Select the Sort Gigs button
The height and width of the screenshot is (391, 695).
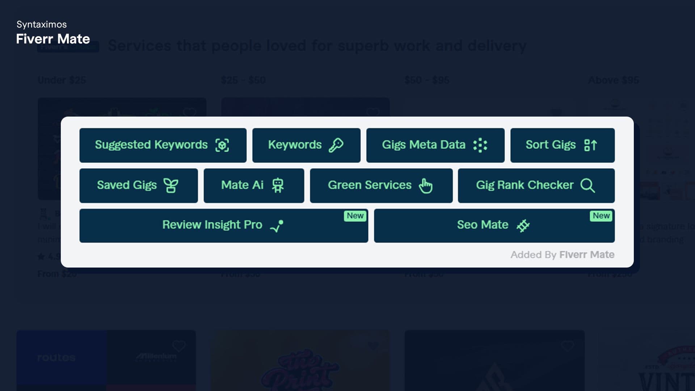pos(562,145)
